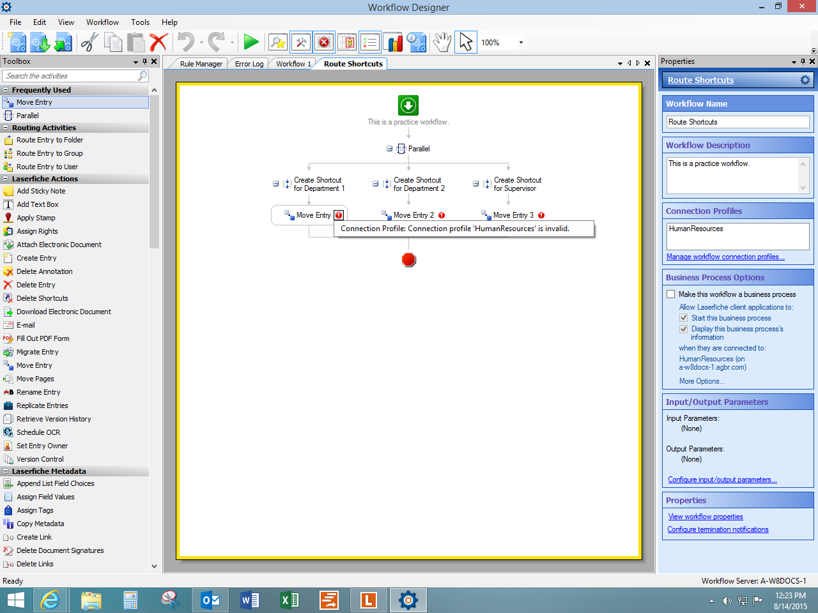Click the workflow icon with green down arrow
Screen dimensions: 818x613
tap(40, 43)
